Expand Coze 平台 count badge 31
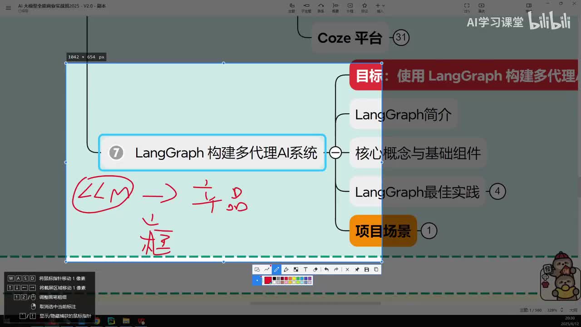This screenshot has height=327, width=581. coord(401,37)
